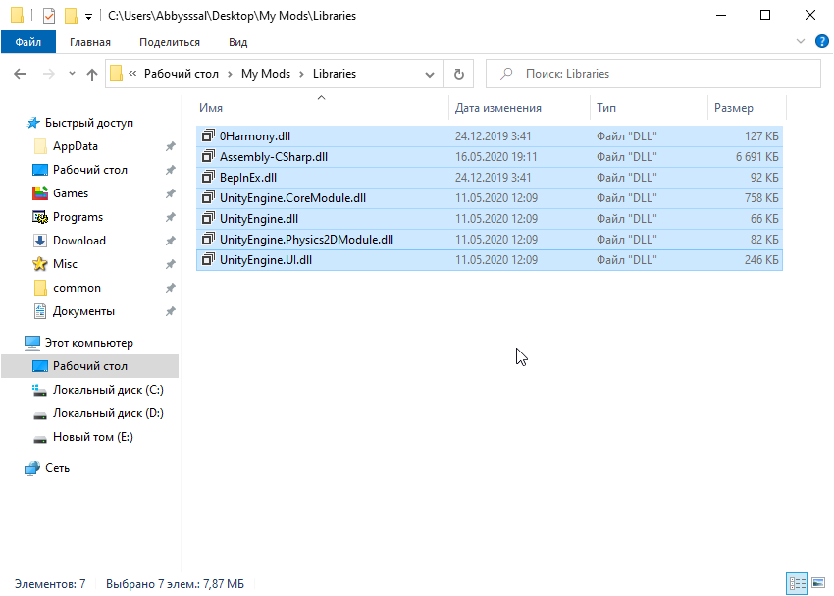Open the common folder in sidebar

point(77,288)
